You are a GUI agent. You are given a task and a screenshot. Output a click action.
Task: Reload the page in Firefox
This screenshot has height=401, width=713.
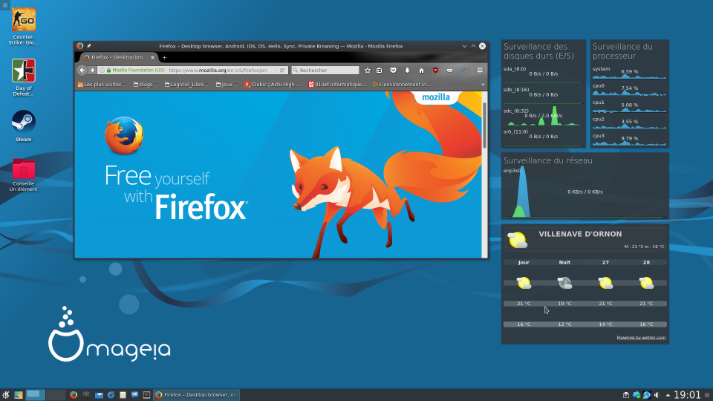(x=282, y=70)
